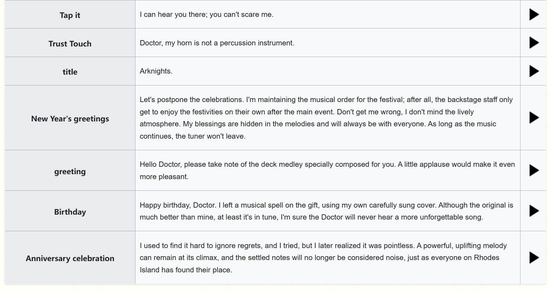This screenshot has height=291, width=549.
Task: Click the "Hello Doctor" greeting dialogue
Action: 327,170
